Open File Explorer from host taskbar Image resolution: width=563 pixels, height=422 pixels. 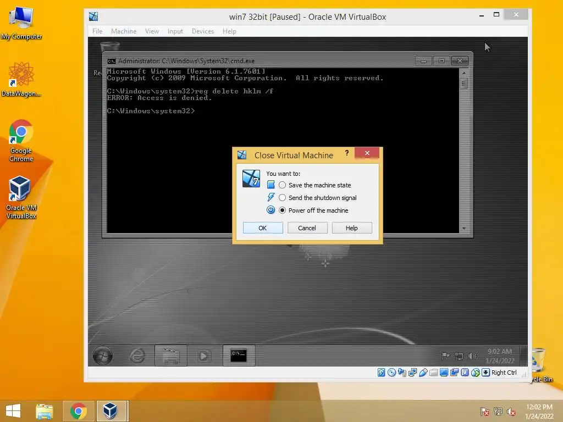click(45, 411)
